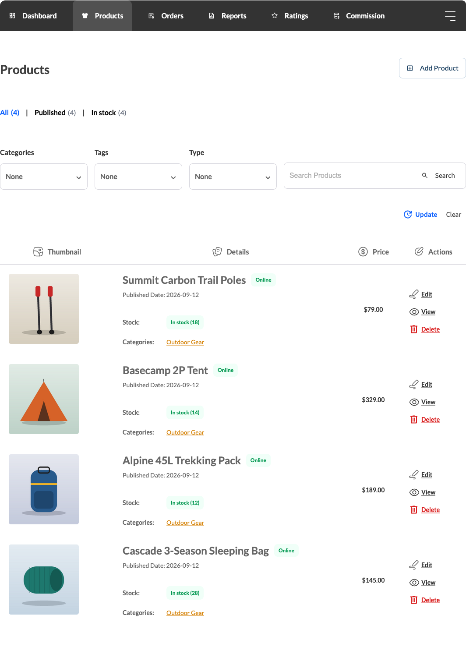
Task: Open the Tags dropdown
Action: 138,177
